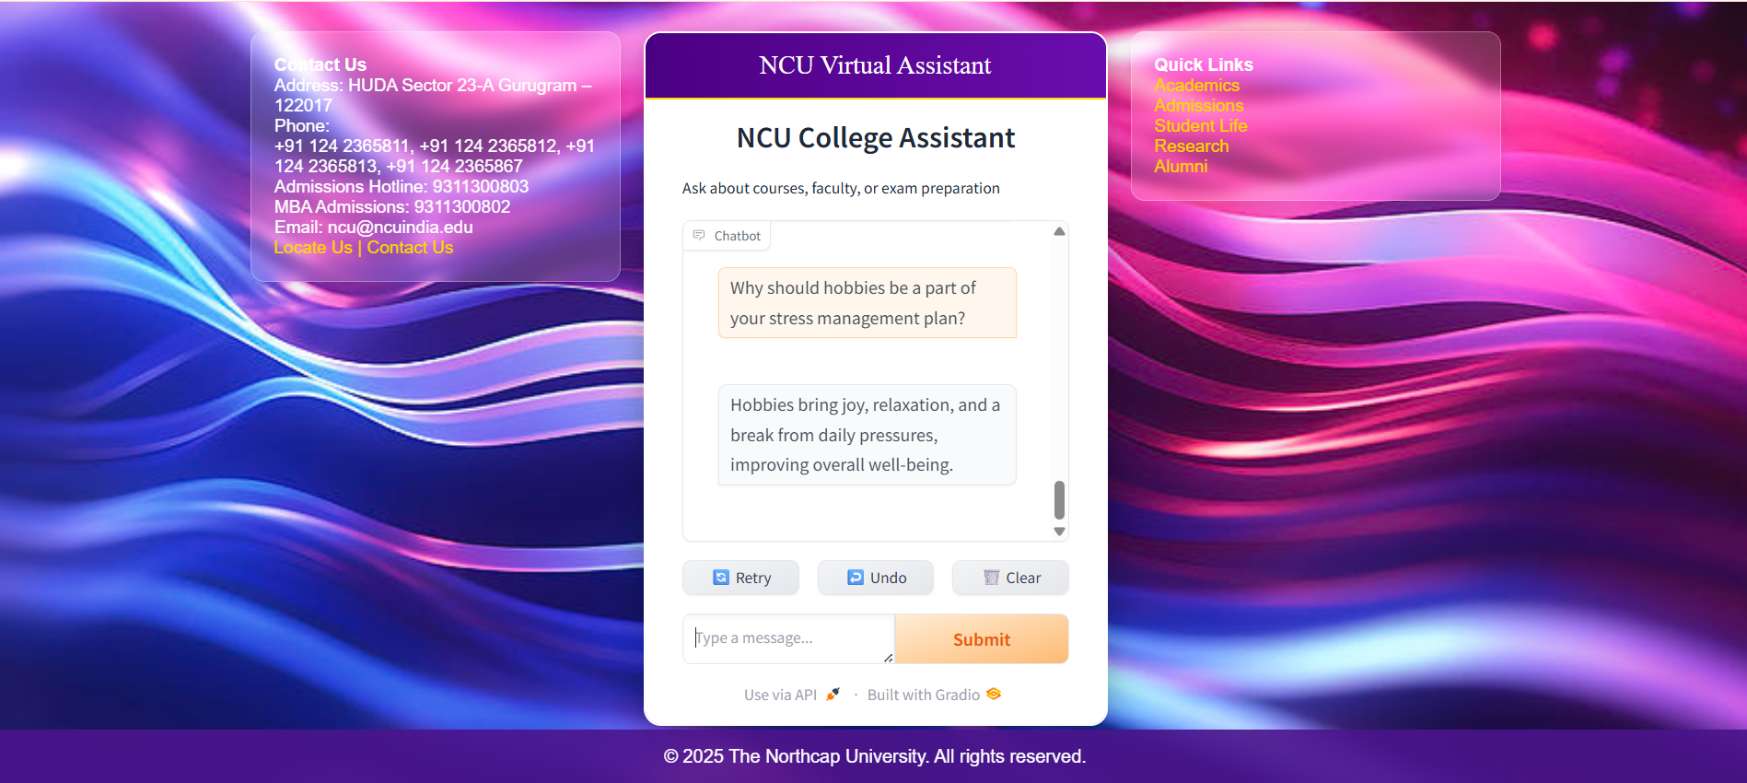Open the Academics quick link

click(x=1196, y=86)
